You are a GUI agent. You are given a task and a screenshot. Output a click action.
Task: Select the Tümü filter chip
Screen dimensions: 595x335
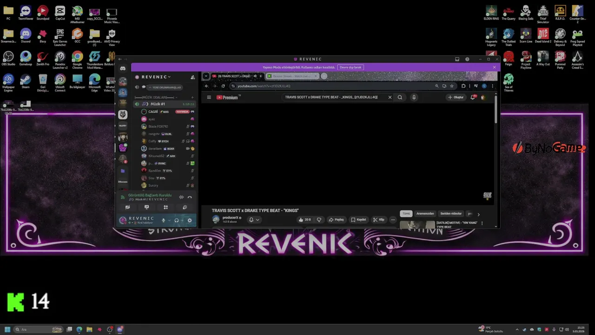[x=406, y=214]
